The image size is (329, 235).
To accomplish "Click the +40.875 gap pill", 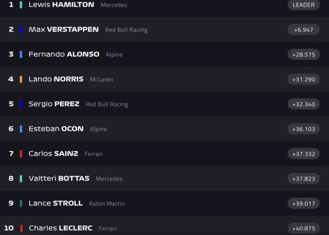I will pyautogui.click(x=304, y=228).
